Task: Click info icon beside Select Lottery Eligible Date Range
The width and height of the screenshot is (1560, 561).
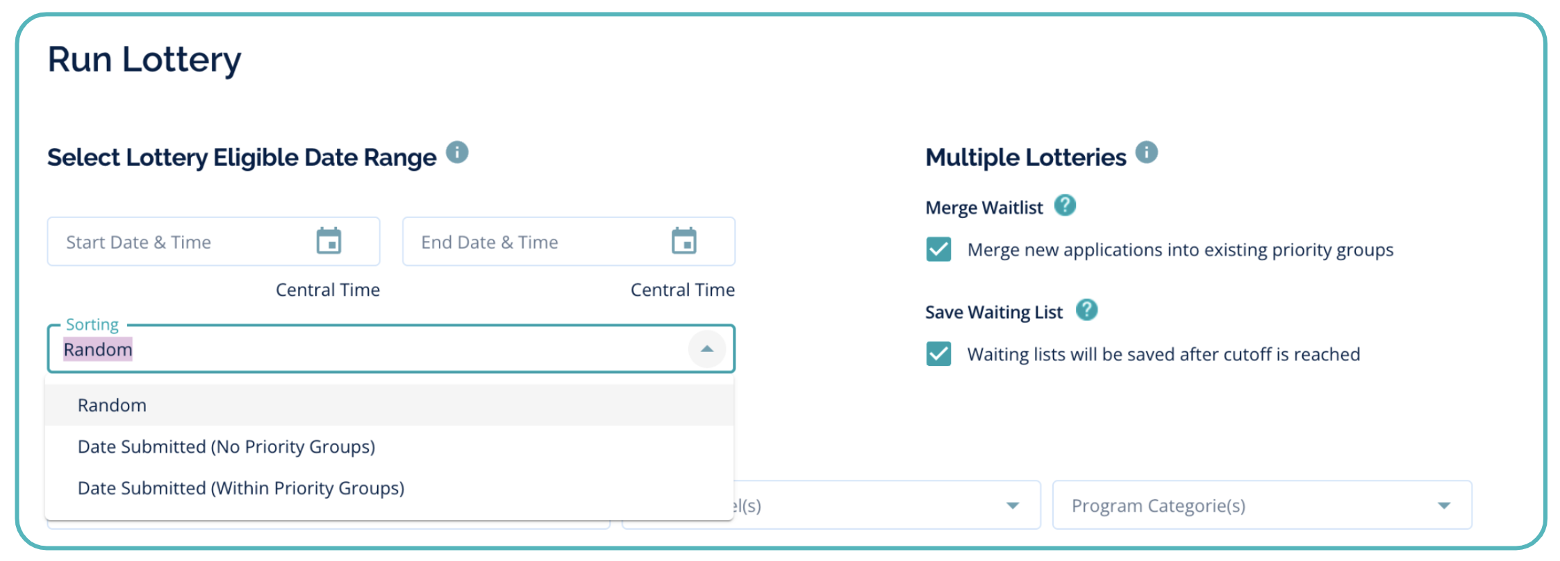Action: [x=457, y=152]
